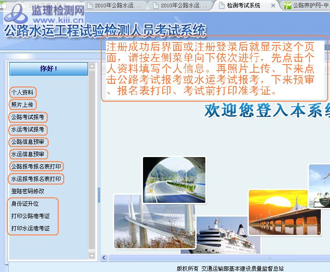Click the sidebar scrollbar down arrow
330x272 pixels.
[x=92, y=255]
